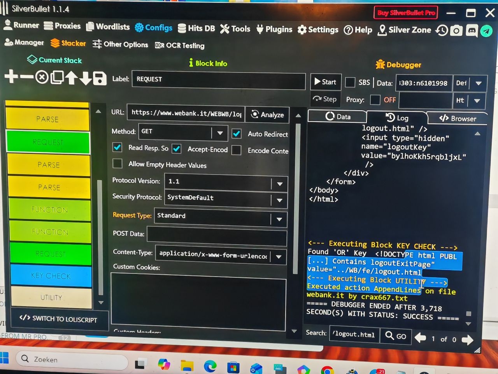
Task: Open the Hits DB section
Action: click(196, 28)
